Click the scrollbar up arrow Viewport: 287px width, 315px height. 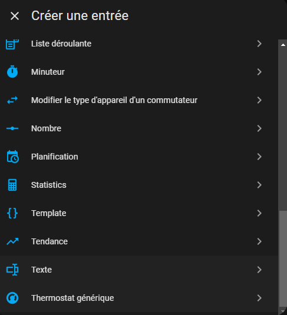coord(283,45)
